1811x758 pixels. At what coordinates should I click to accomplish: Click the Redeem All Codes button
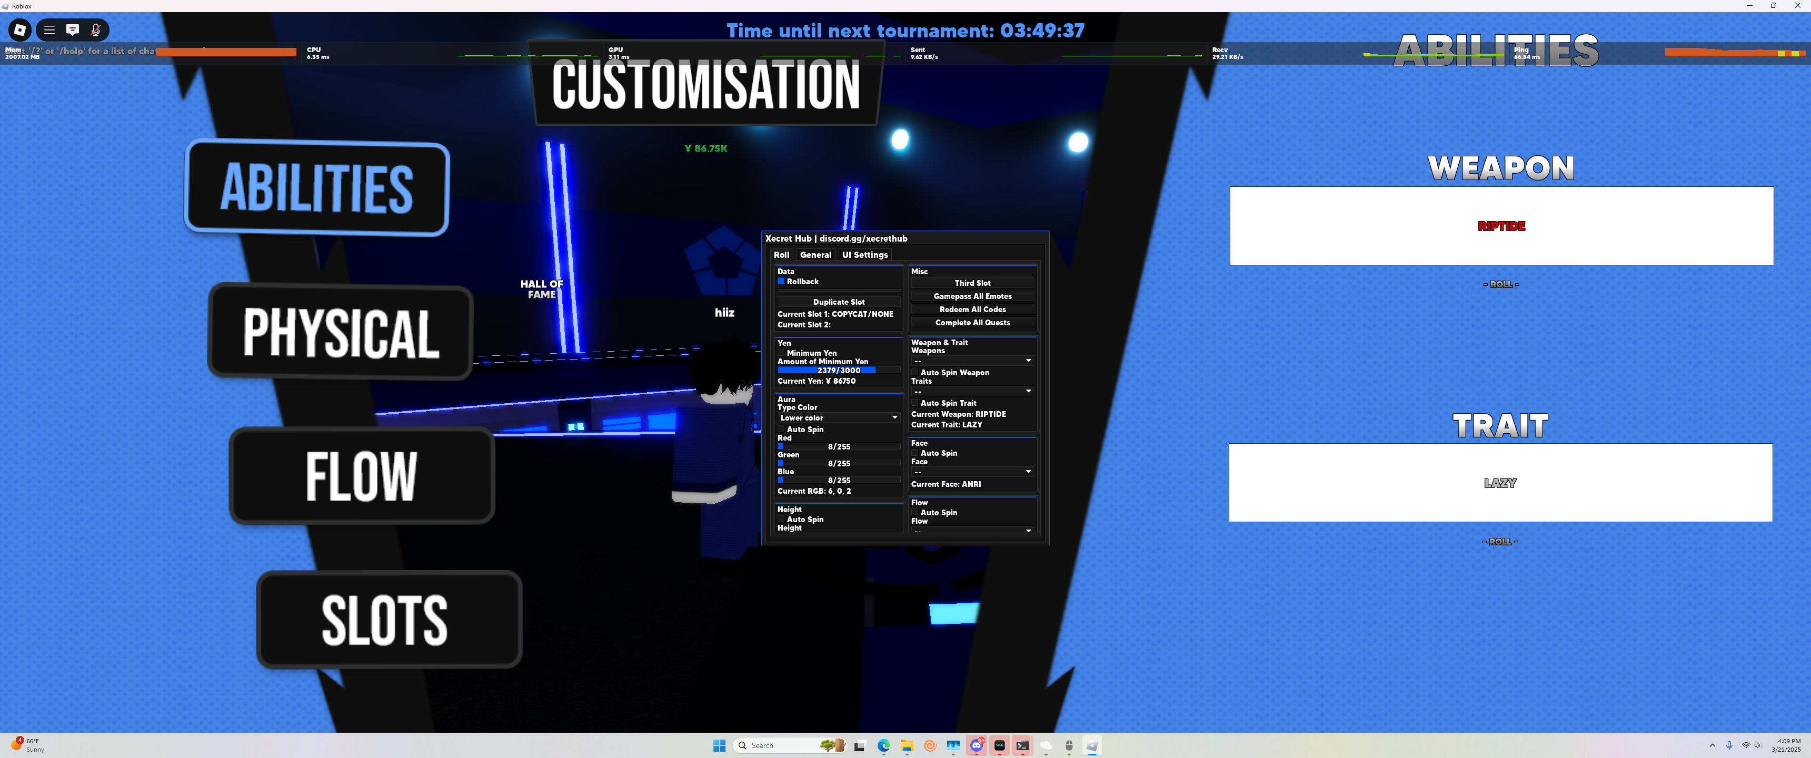click(x=972, y=310)
